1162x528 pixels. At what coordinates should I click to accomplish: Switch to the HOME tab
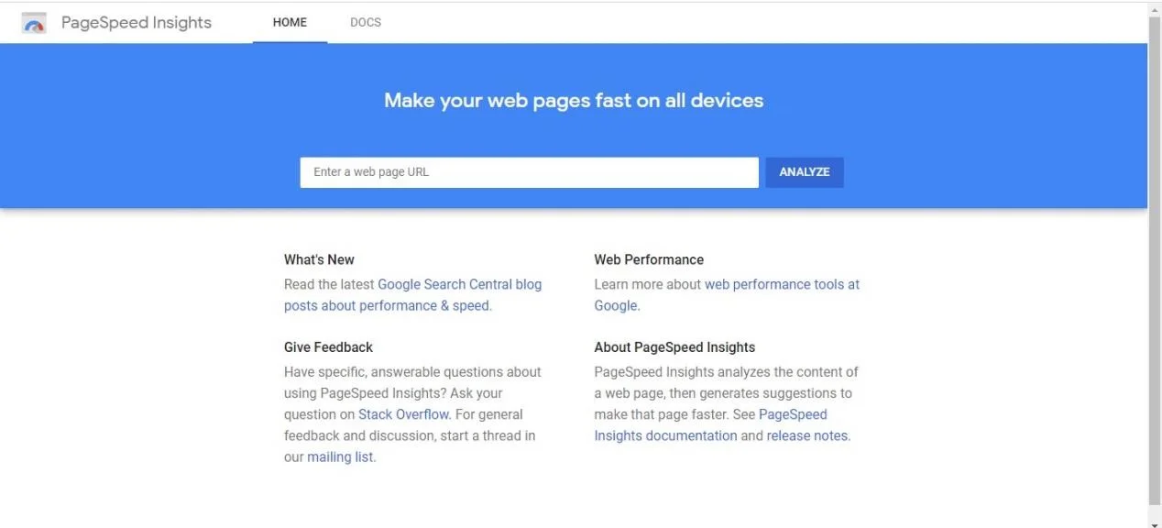[290, 22]
